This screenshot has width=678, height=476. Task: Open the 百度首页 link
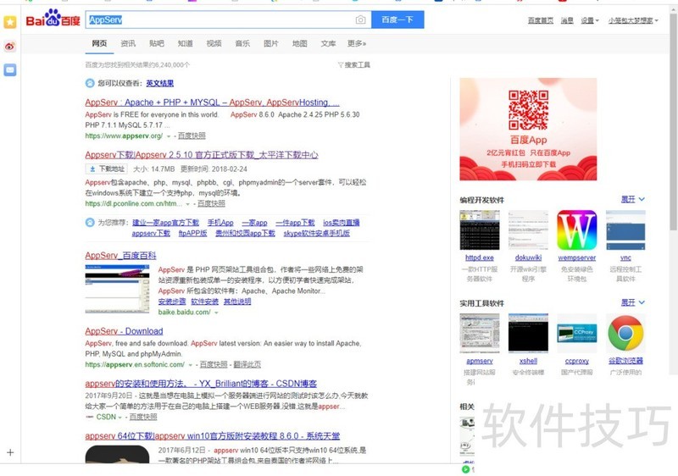541,20
